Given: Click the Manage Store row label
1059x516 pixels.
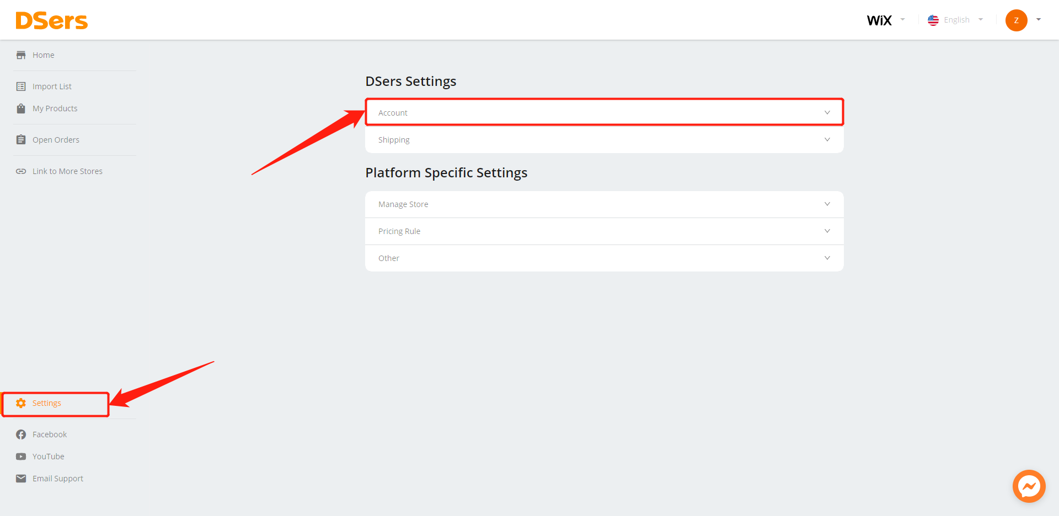Looking at the screenshot, I should coord(403,204).
